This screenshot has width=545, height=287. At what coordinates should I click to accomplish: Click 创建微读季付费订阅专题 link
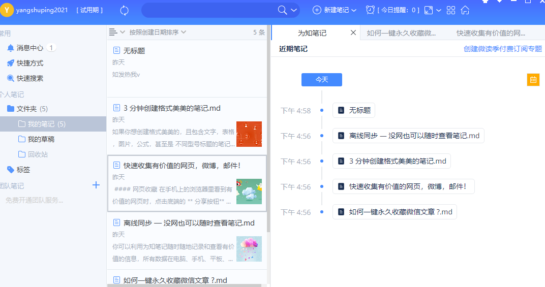[x=503, y=49]
